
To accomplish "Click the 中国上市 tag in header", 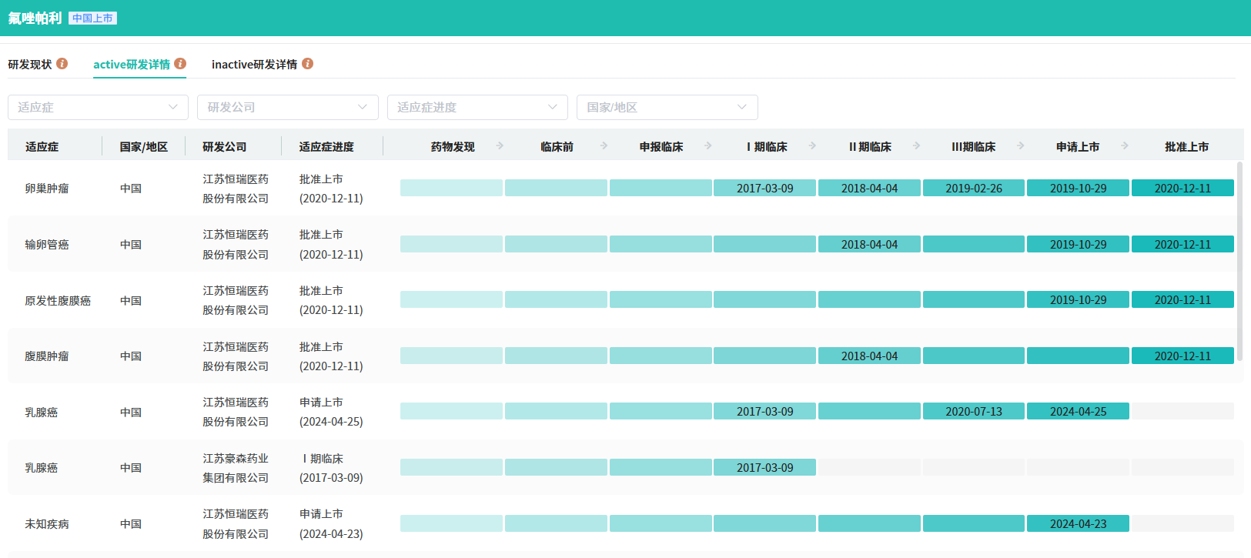I will coord(92,18).
